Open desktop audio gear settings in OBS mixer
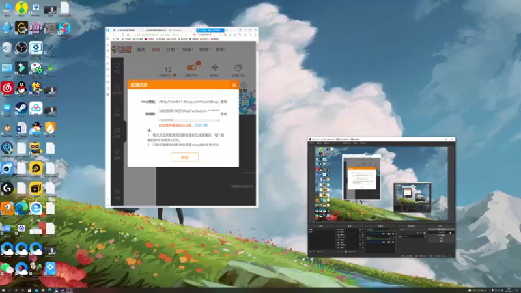This screenshot has width=521, height=293. [x=393, y=234]
